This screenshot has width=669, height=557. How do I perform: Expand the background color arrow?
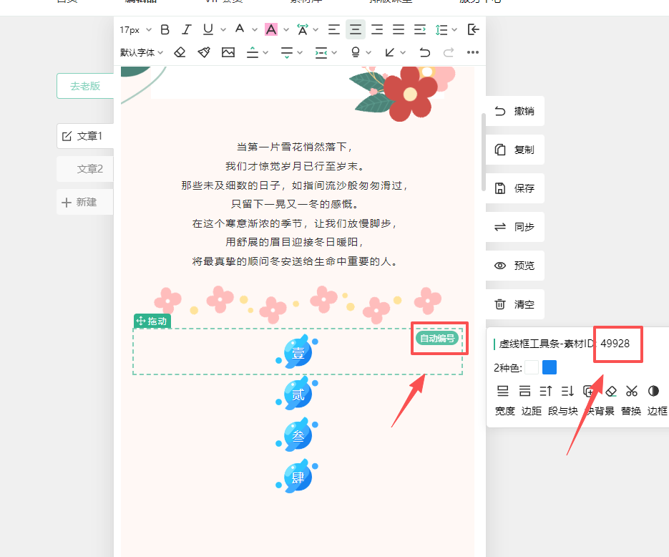[286, 29]
